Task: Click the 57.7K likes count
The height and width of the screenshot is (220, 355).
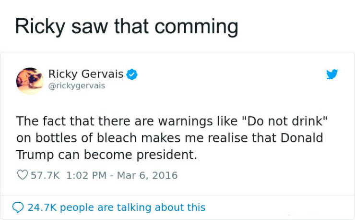Action: click(x=45, y=175)
